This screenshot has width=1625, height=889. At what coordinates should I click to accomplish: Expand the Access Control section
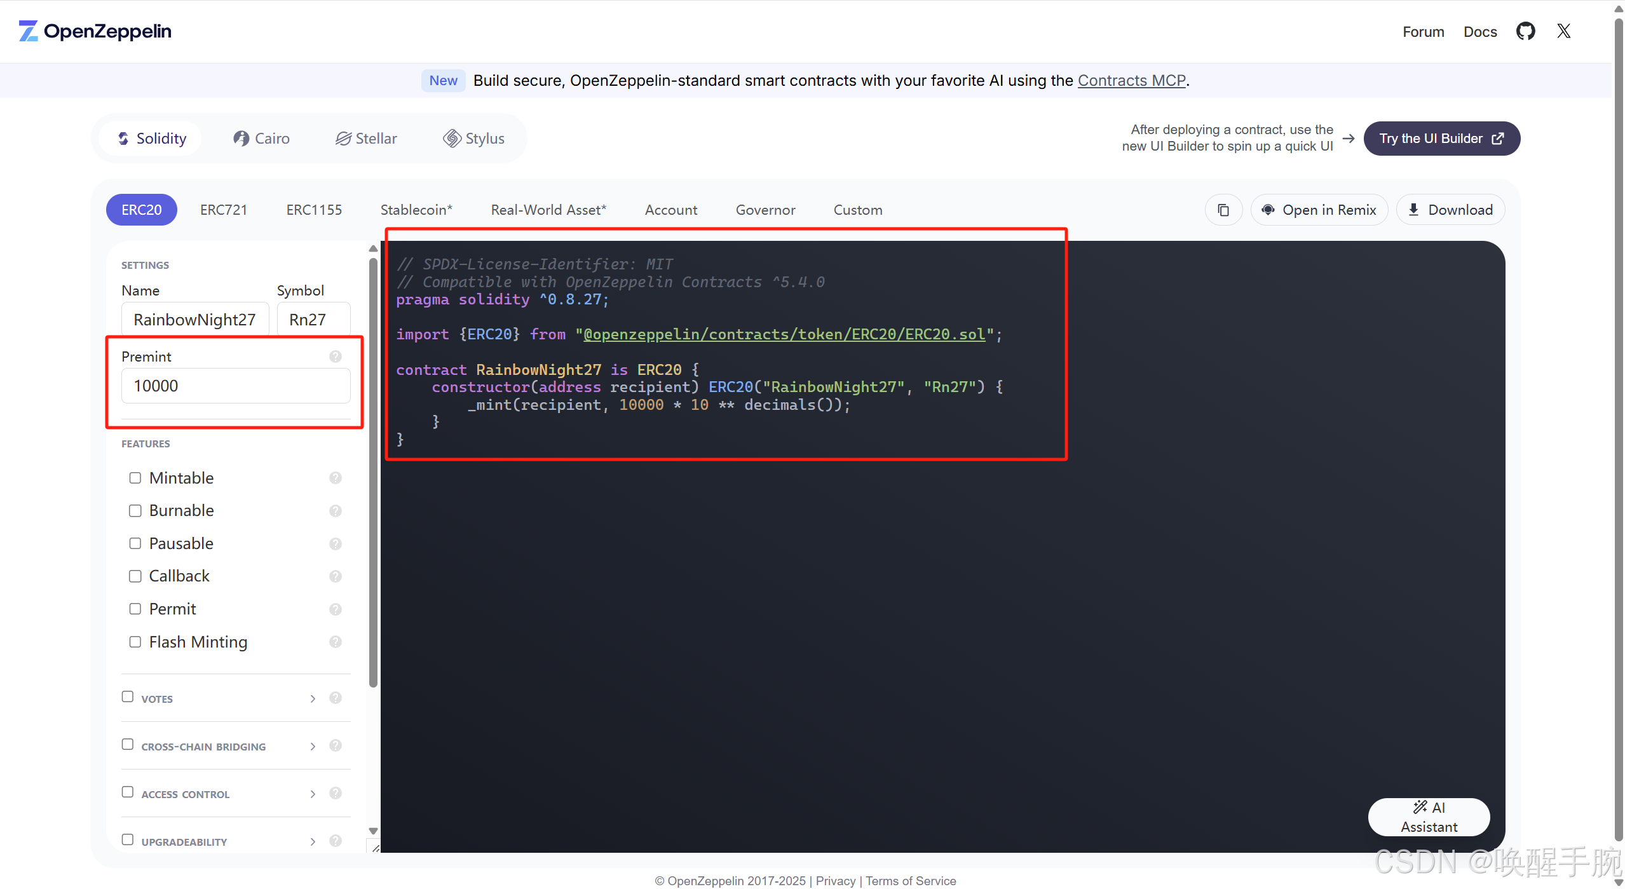point(313,794)
